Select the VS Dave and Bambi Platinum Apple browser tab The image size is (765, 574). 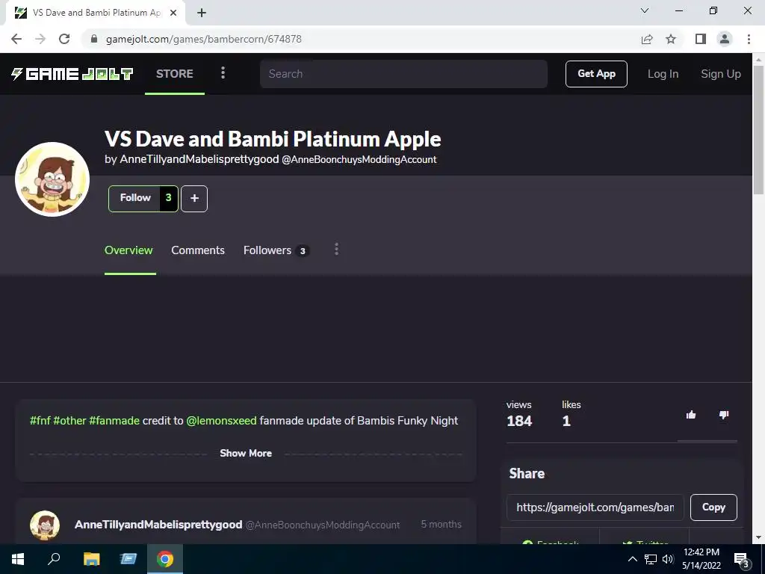point(96,13)
